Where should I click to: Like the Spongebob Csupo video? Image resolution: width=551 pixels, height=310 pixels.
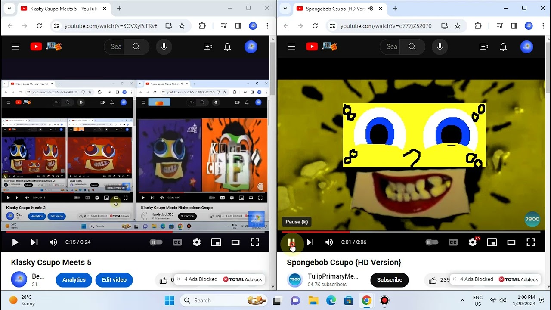click(x=433, y=280)
